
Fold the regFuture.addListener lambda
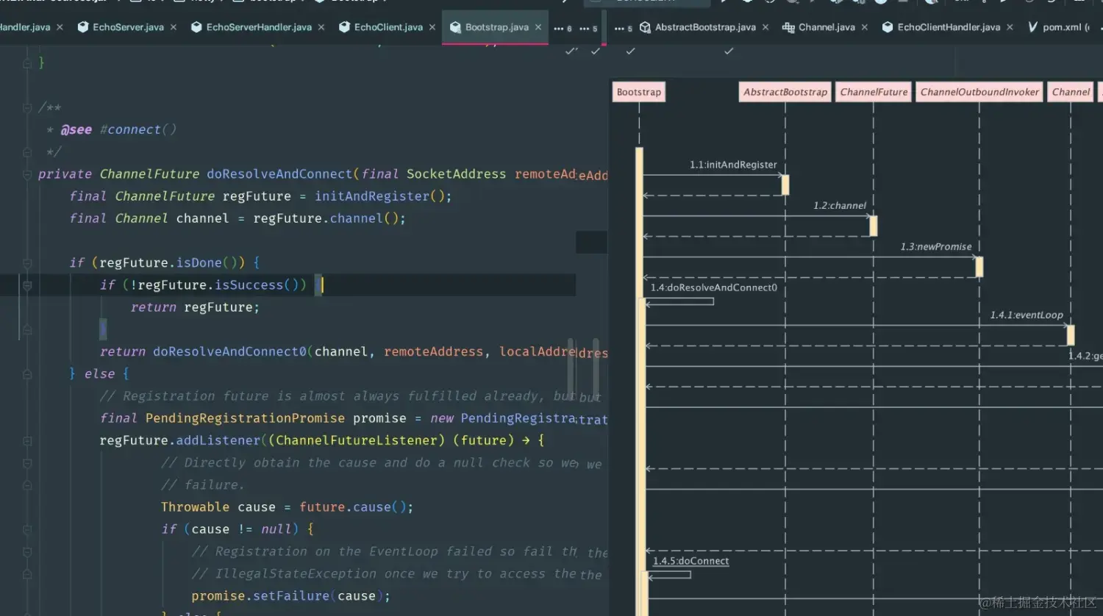point(27,441)
